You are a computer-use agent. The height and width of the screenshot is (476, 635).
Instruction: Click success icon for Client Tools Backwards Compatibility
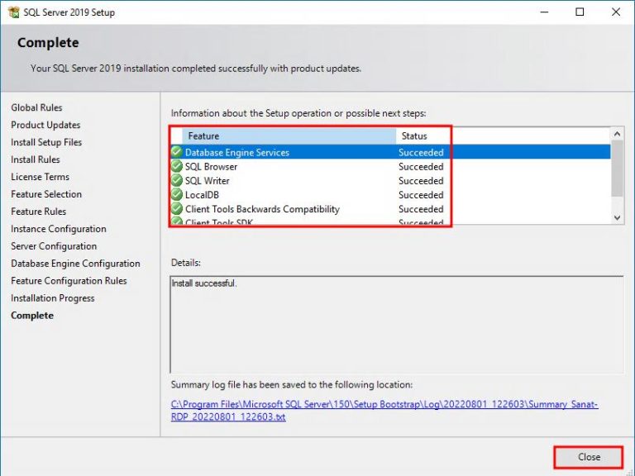pos(176,209)
